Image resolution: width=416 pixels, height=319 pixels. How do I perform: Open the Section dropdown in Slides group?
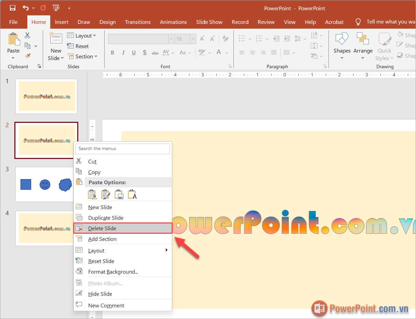coord(82,56)
